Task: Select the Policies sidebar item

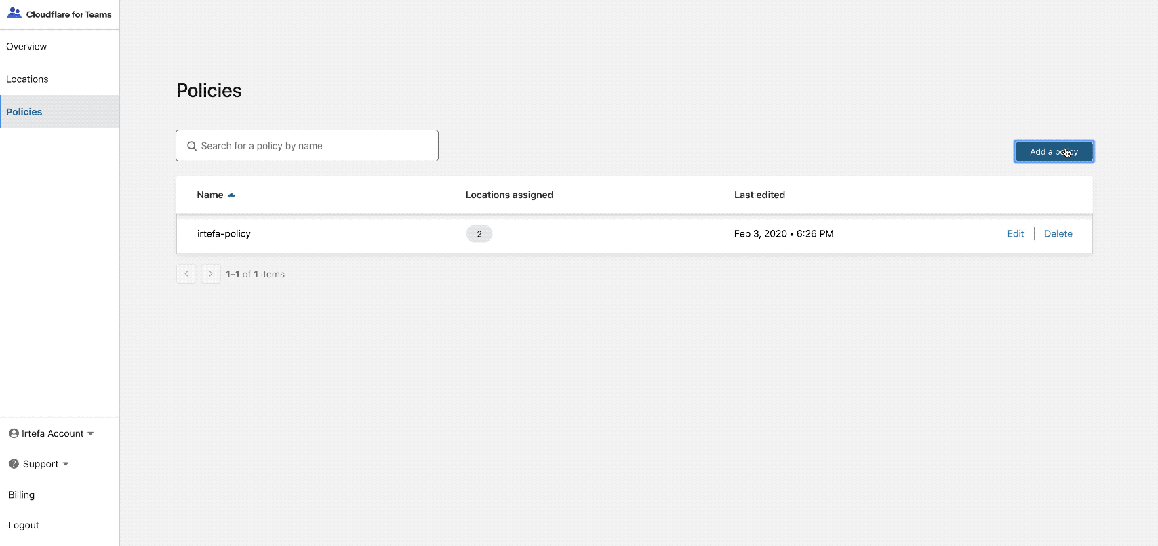Action: pyautogui.click(x=24, y=112)
